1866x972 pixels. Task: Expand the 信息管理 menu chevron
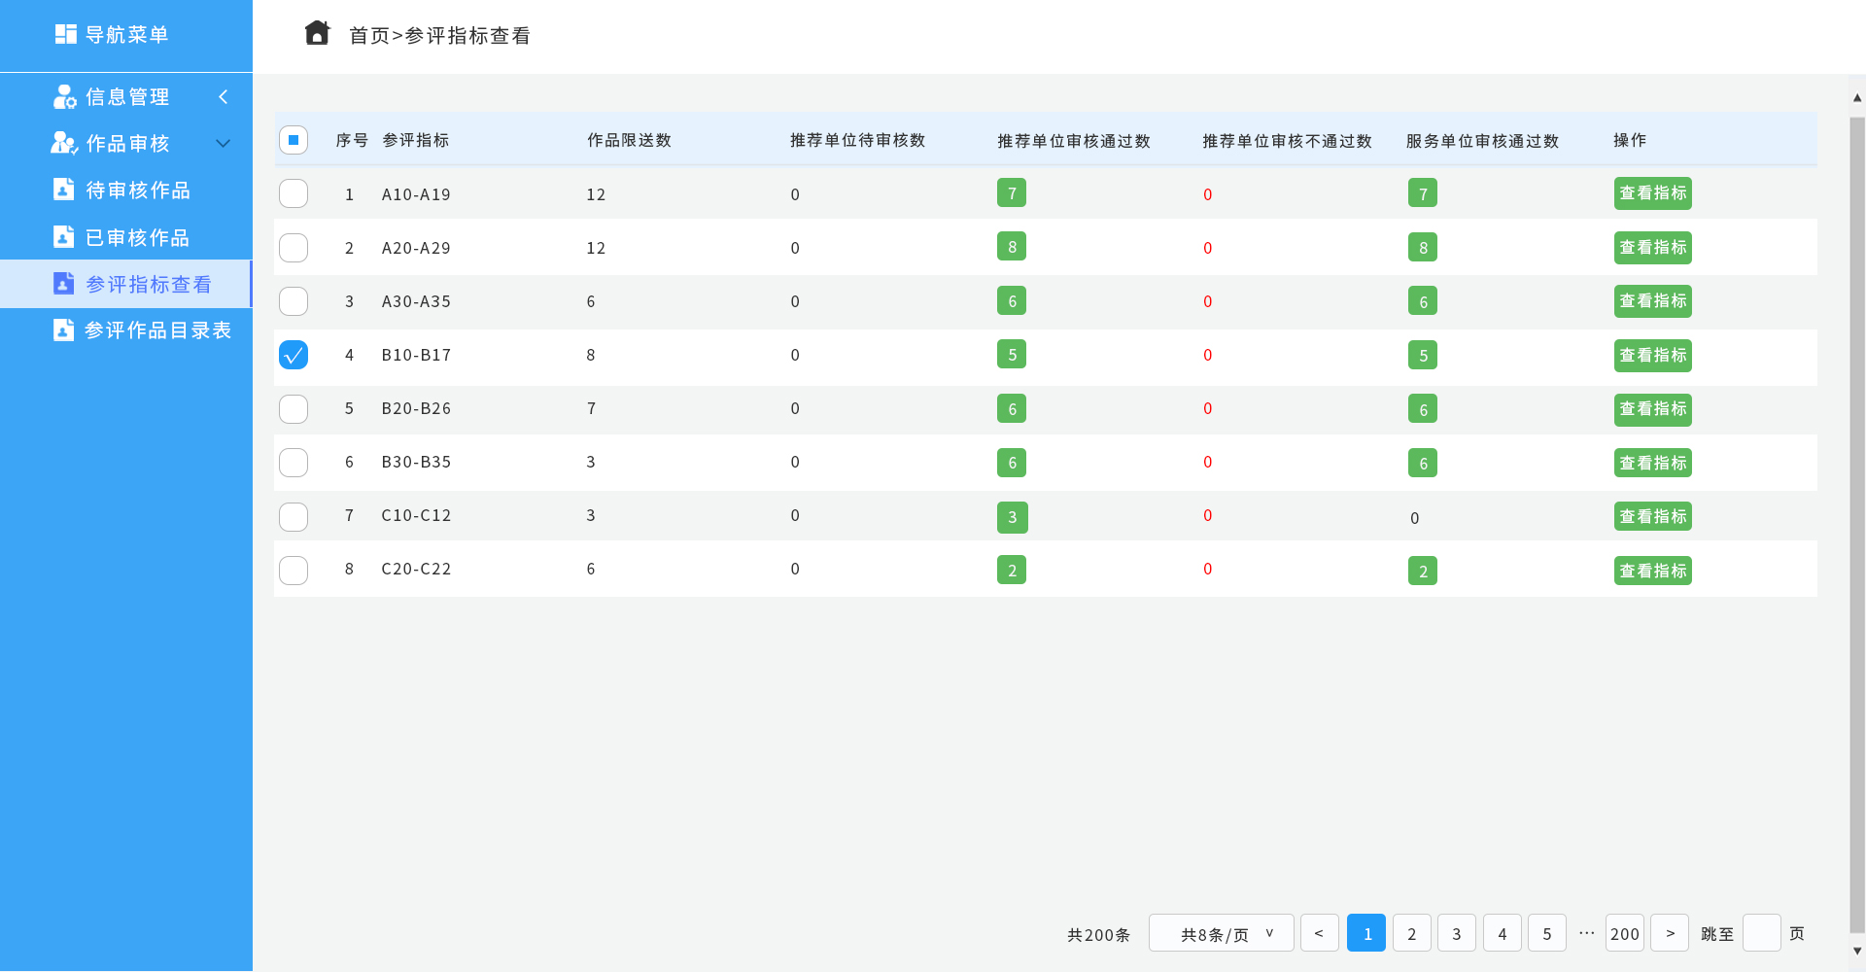click(x=224, y=96)
